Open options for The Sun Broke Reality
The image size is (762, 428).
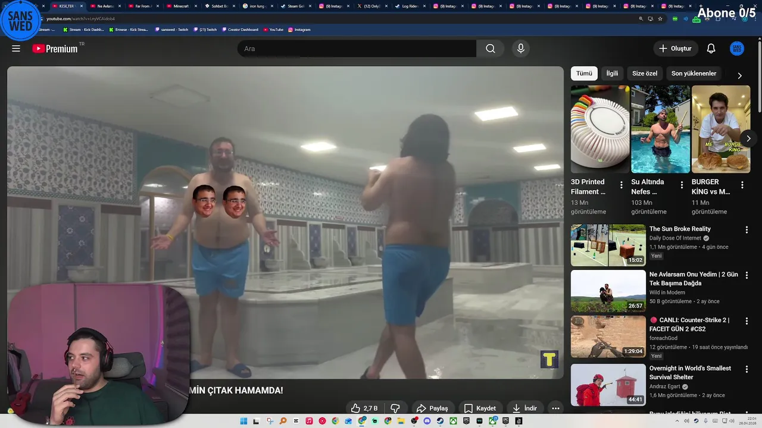pyautogui.click(x=747, y=229)
